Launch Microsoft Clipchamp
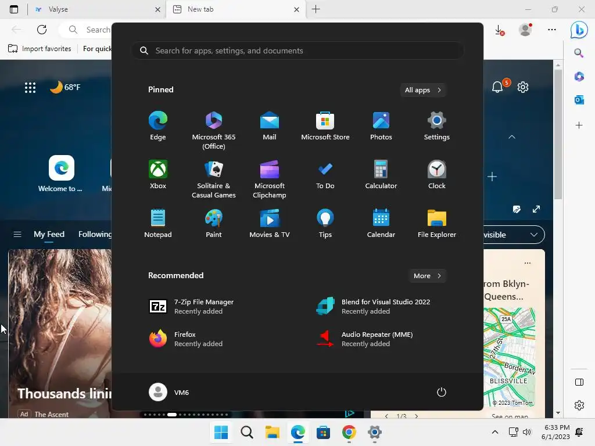 (270, 179)
